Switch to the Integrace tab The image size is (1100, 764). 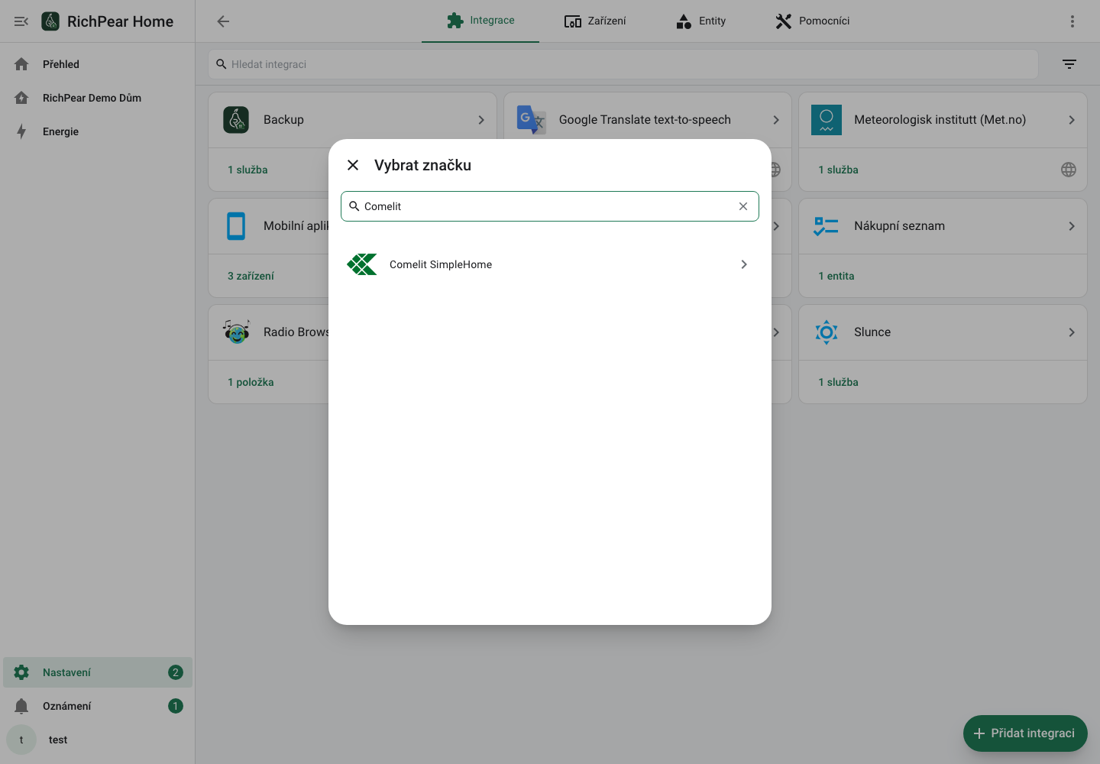point(480,21)
